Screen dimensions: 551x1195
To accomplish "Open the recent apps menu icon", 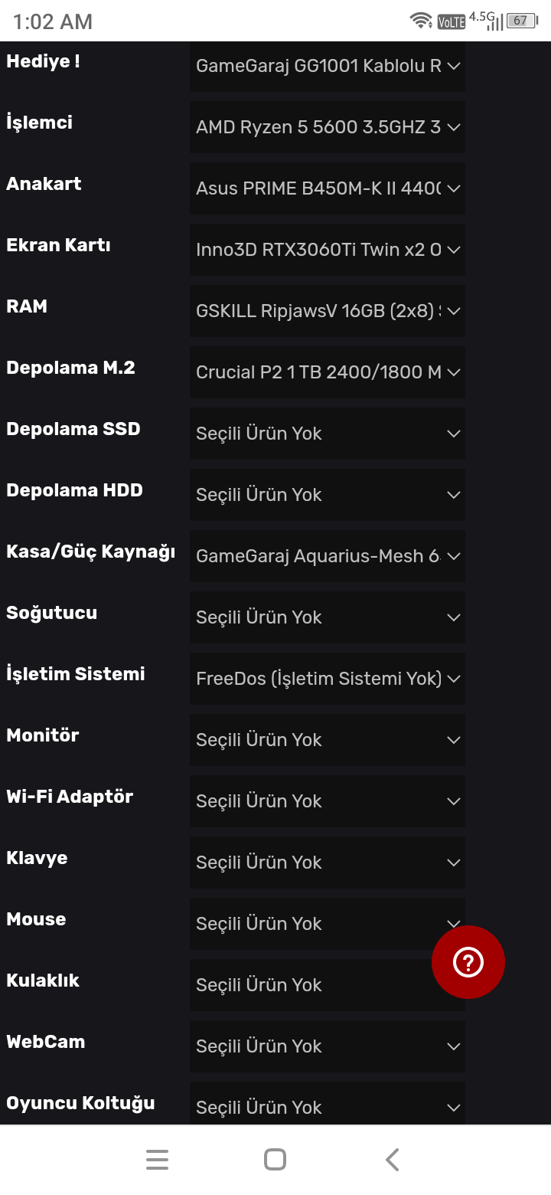I will [x=157, y=1160].
